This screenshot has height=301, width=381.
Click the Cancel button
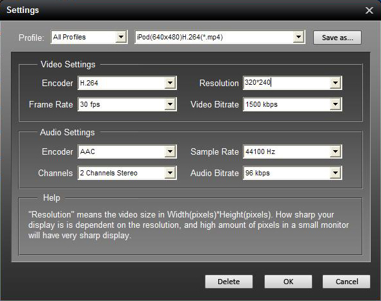pyautogui.click(x=347, y=282)
